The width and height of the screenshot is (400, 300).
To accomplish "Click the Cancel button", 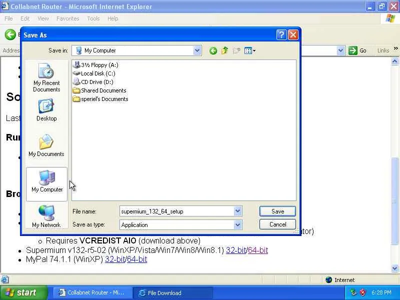I will 277,224.
